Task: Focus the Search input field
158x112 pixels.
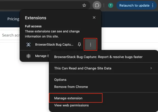Action: point(10,35)
